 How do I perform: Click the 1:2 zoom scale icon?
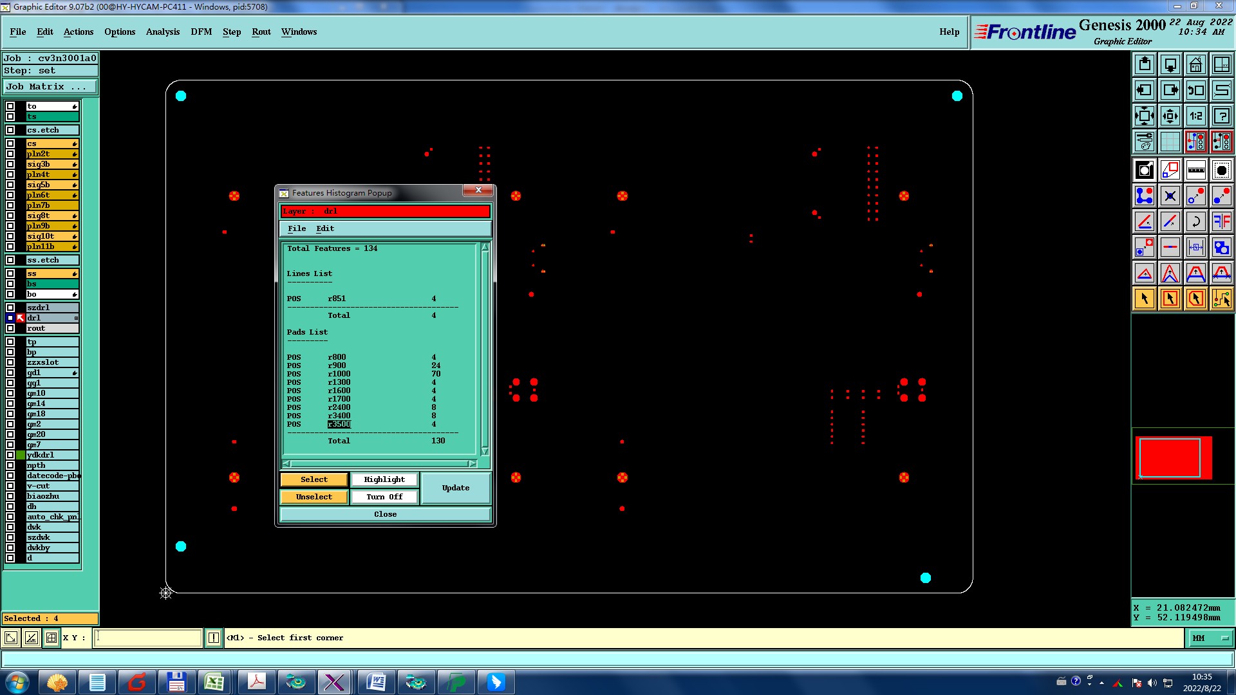(1195, 116)
